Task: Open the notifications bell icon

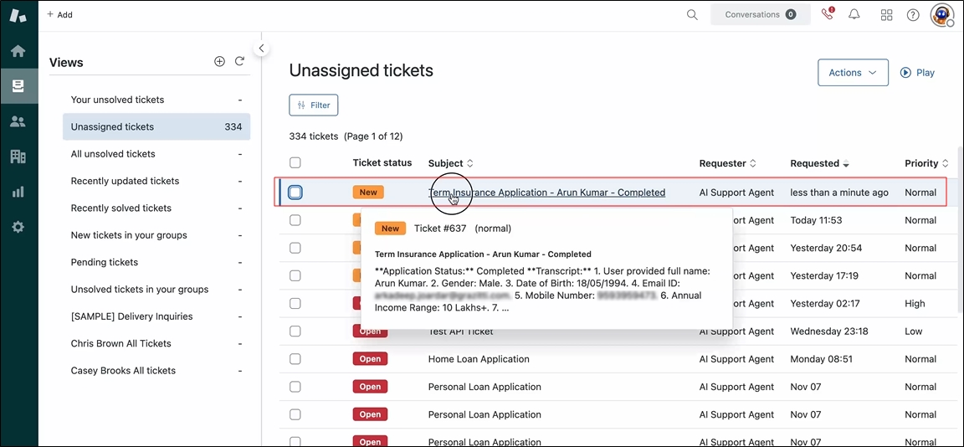Action: click(854, 14)
